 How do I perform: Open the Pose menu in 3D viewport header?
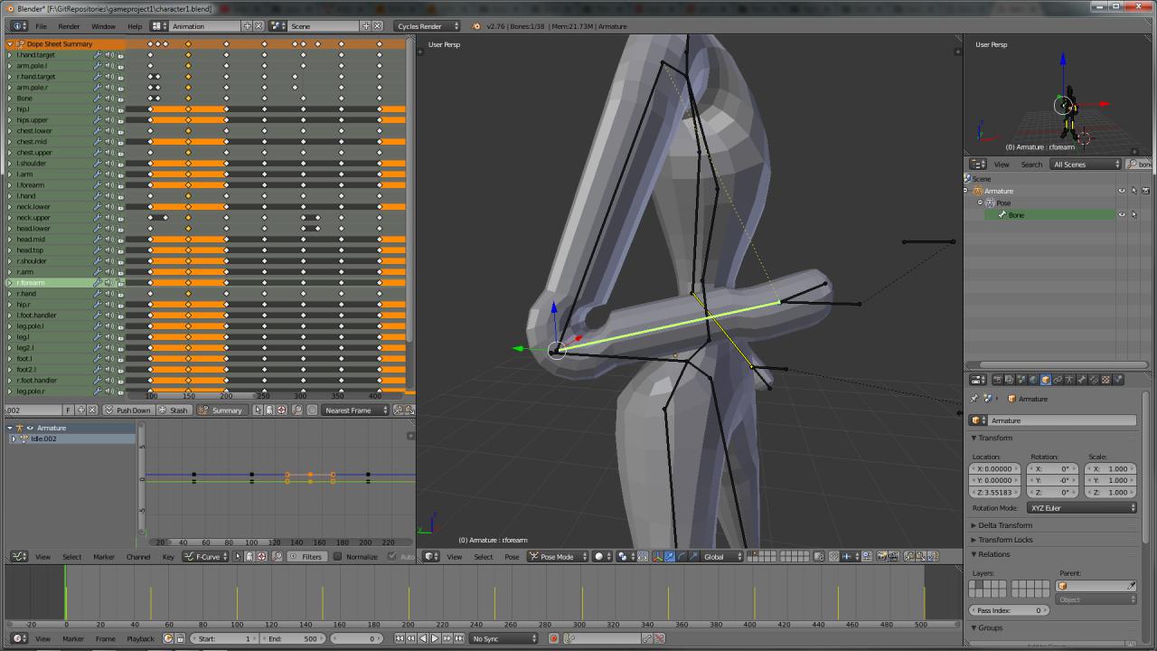click(x=512, y=556)
